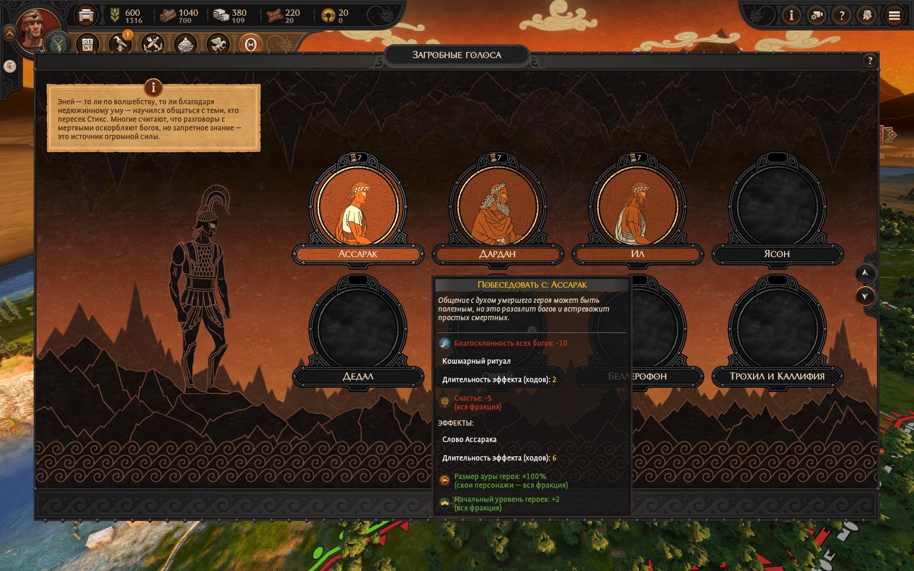The height and width of the screenshot is (571, 914).
Task: Click the cost badge 7 above Дардан
Action: [497, 158]
